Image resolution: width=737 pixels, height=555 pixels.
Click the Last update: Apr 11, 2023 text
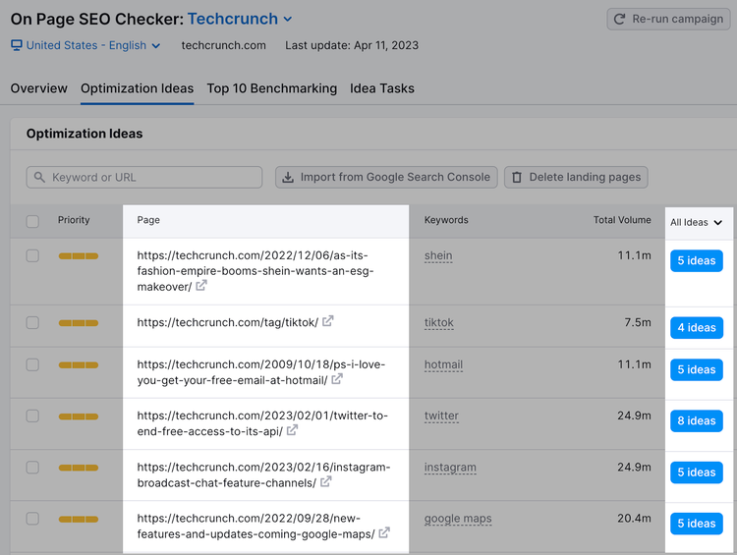click(352, 45)
